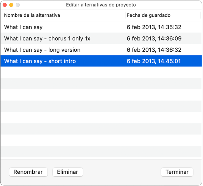Click Terminar to finish editing
The height and width of the screenshot is (186, 203).
click(x=177, y=172)
